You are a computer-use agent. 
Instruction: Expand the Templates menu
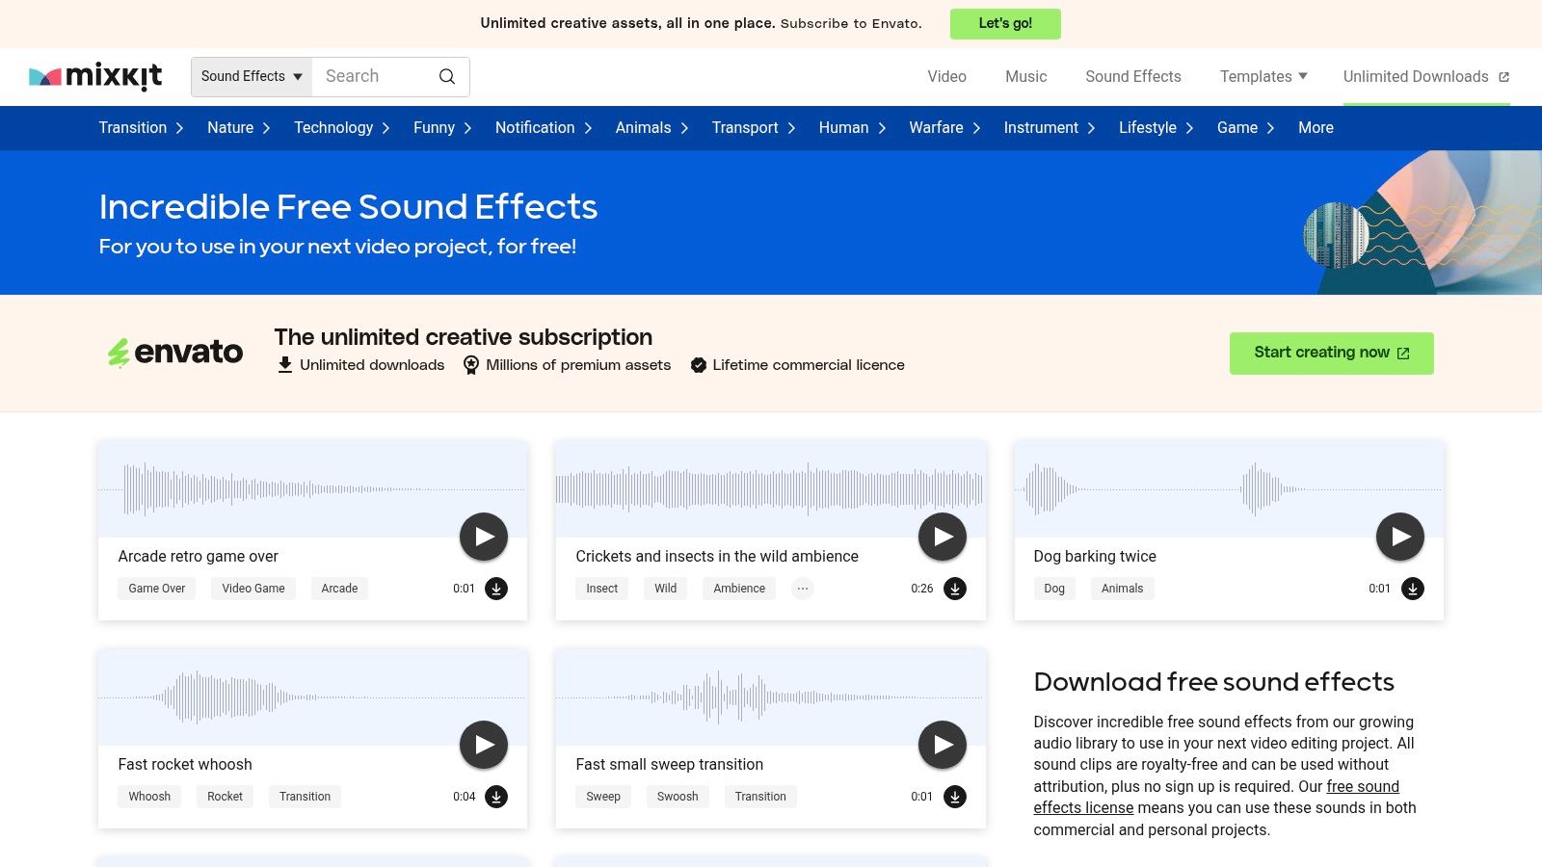point(1263,76)
